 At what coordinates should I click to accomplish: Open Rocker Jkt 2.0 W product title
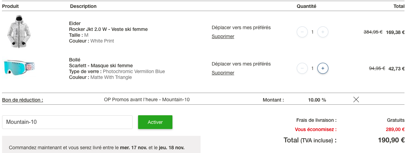[x=108, y=29]
